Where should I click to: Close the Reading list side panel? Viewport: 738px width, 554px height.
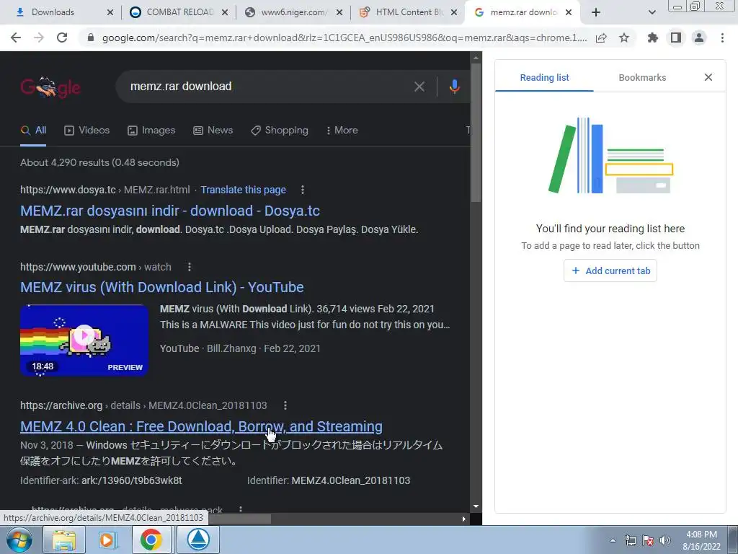pyautogui.click(x=708, y=77)
